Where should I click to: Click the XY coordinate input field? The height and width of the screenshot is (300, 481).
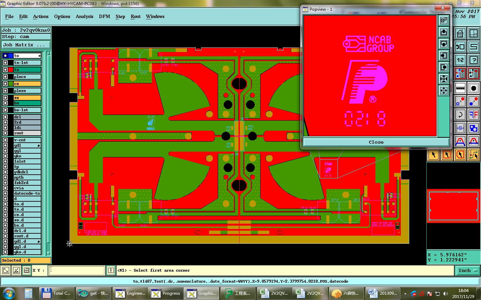point(77,270)
